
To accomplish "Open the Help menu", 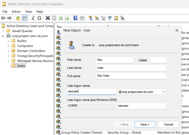I will point(40,12).
